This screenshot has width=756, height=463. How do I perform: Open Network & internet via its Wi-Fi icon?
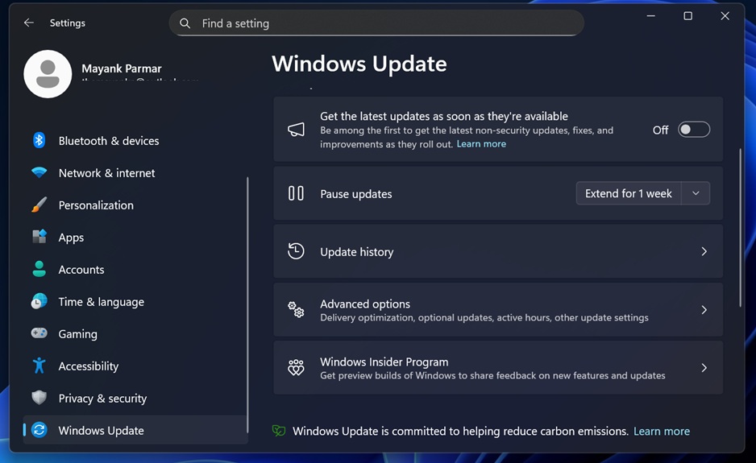click(39, 173)
